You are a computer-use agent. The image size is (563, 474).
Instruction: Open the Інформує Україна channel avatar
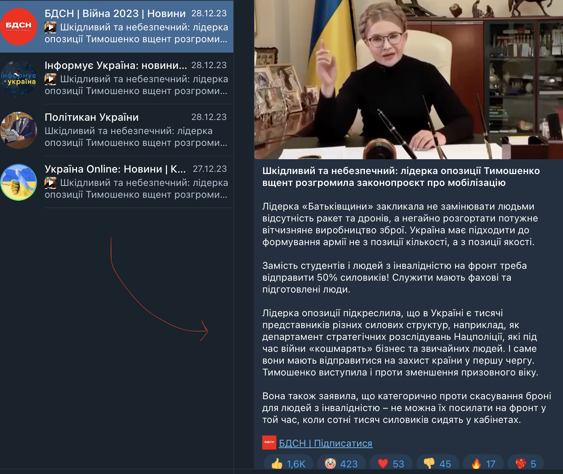pos(19,79)
